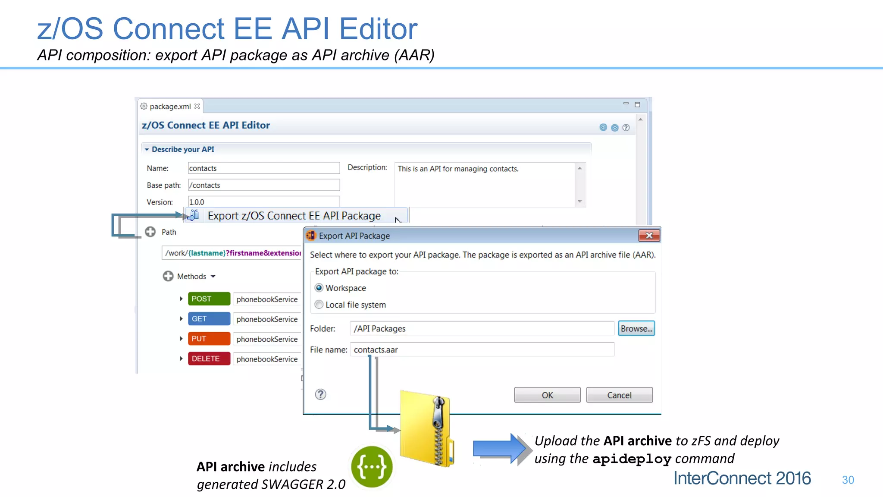Click the editor help icon in header
This screenshot has height=497, width=883.
coord(626,128)
